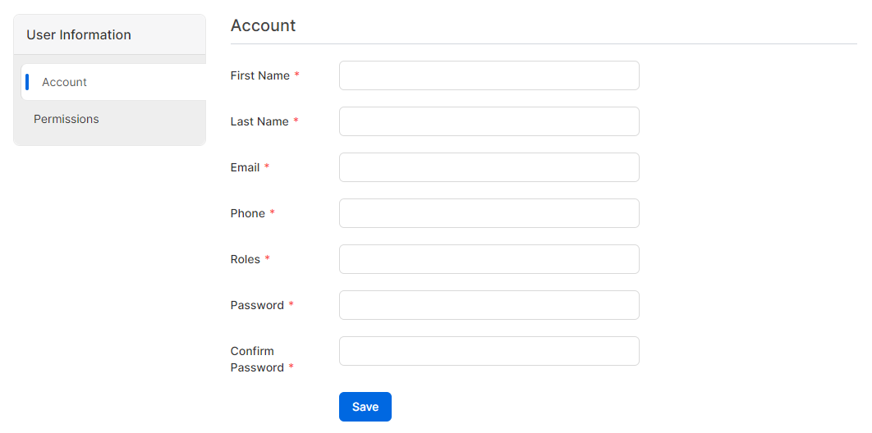
Task: Click the Account page heading
Action: coord(263,25)
